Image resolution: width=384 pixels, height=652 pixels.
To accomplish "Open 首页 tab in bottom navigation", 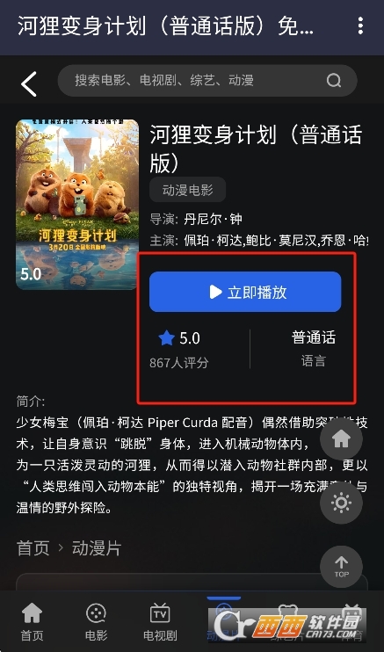I will click(32, 622).
